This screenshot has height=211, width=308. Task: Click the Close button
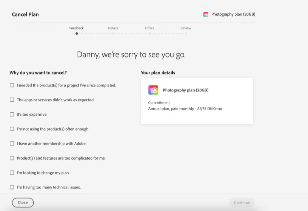tap(23, 203)
